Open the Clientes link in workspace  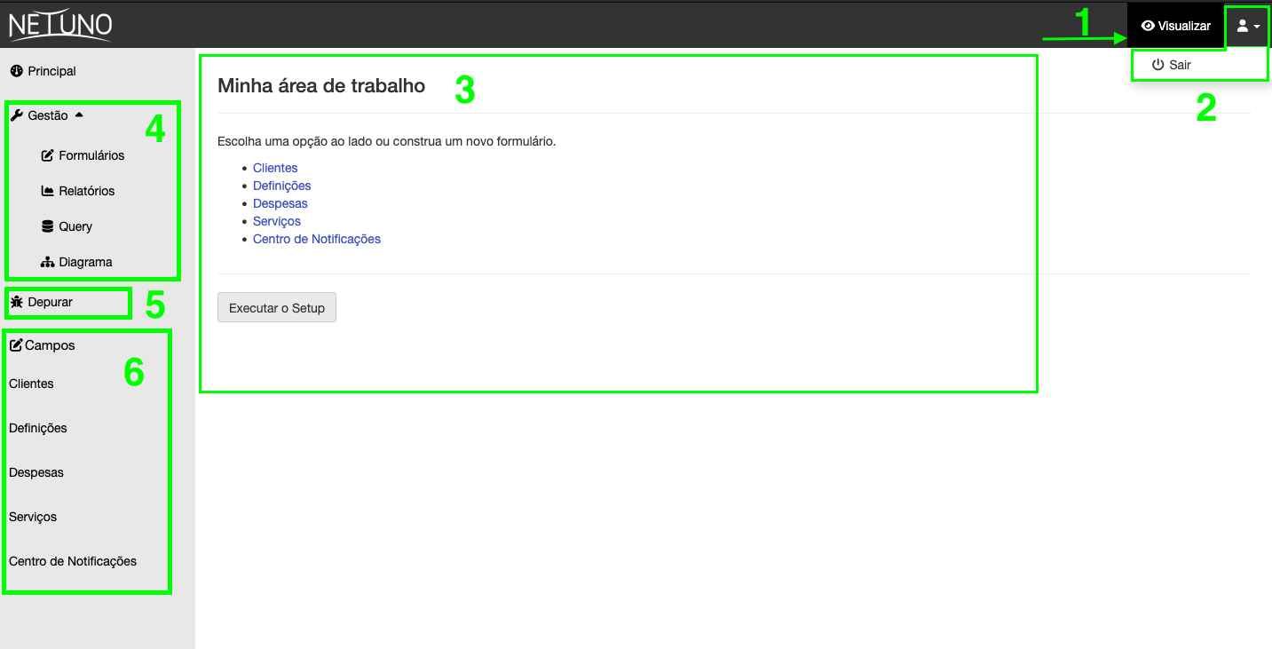click(x=275, y=168)
